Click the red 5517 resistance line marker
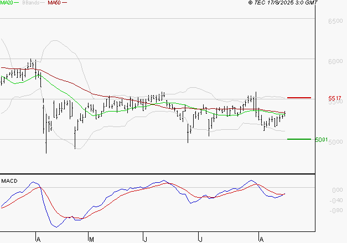 pyautogui.click(x=299, y=98)
